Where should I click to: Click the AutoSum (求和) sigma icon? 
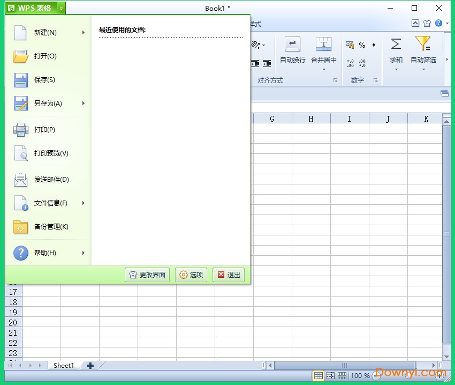click(396, 44)
